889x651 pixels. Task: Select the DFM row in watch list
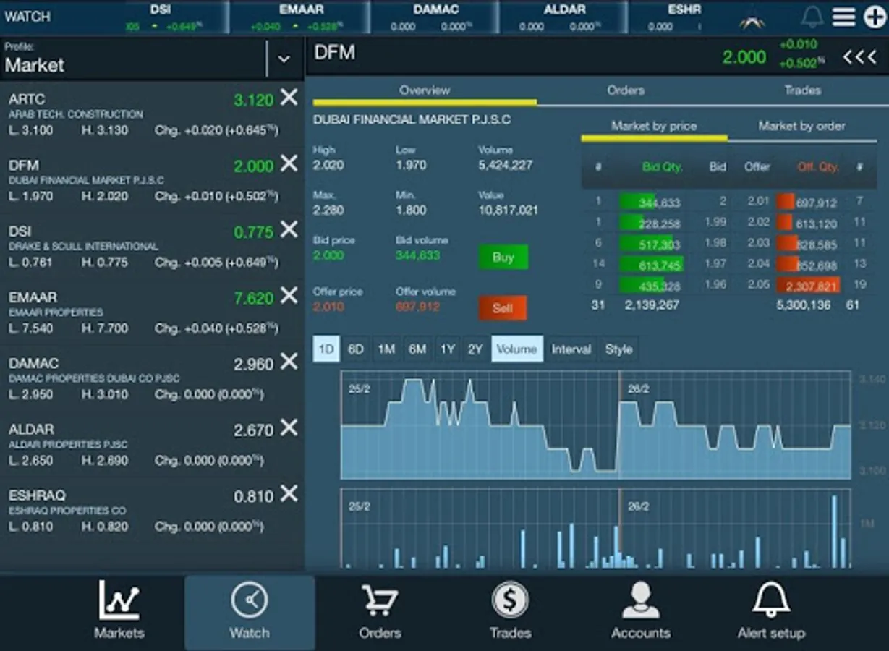pyautogui.click(x=152, y=180)
